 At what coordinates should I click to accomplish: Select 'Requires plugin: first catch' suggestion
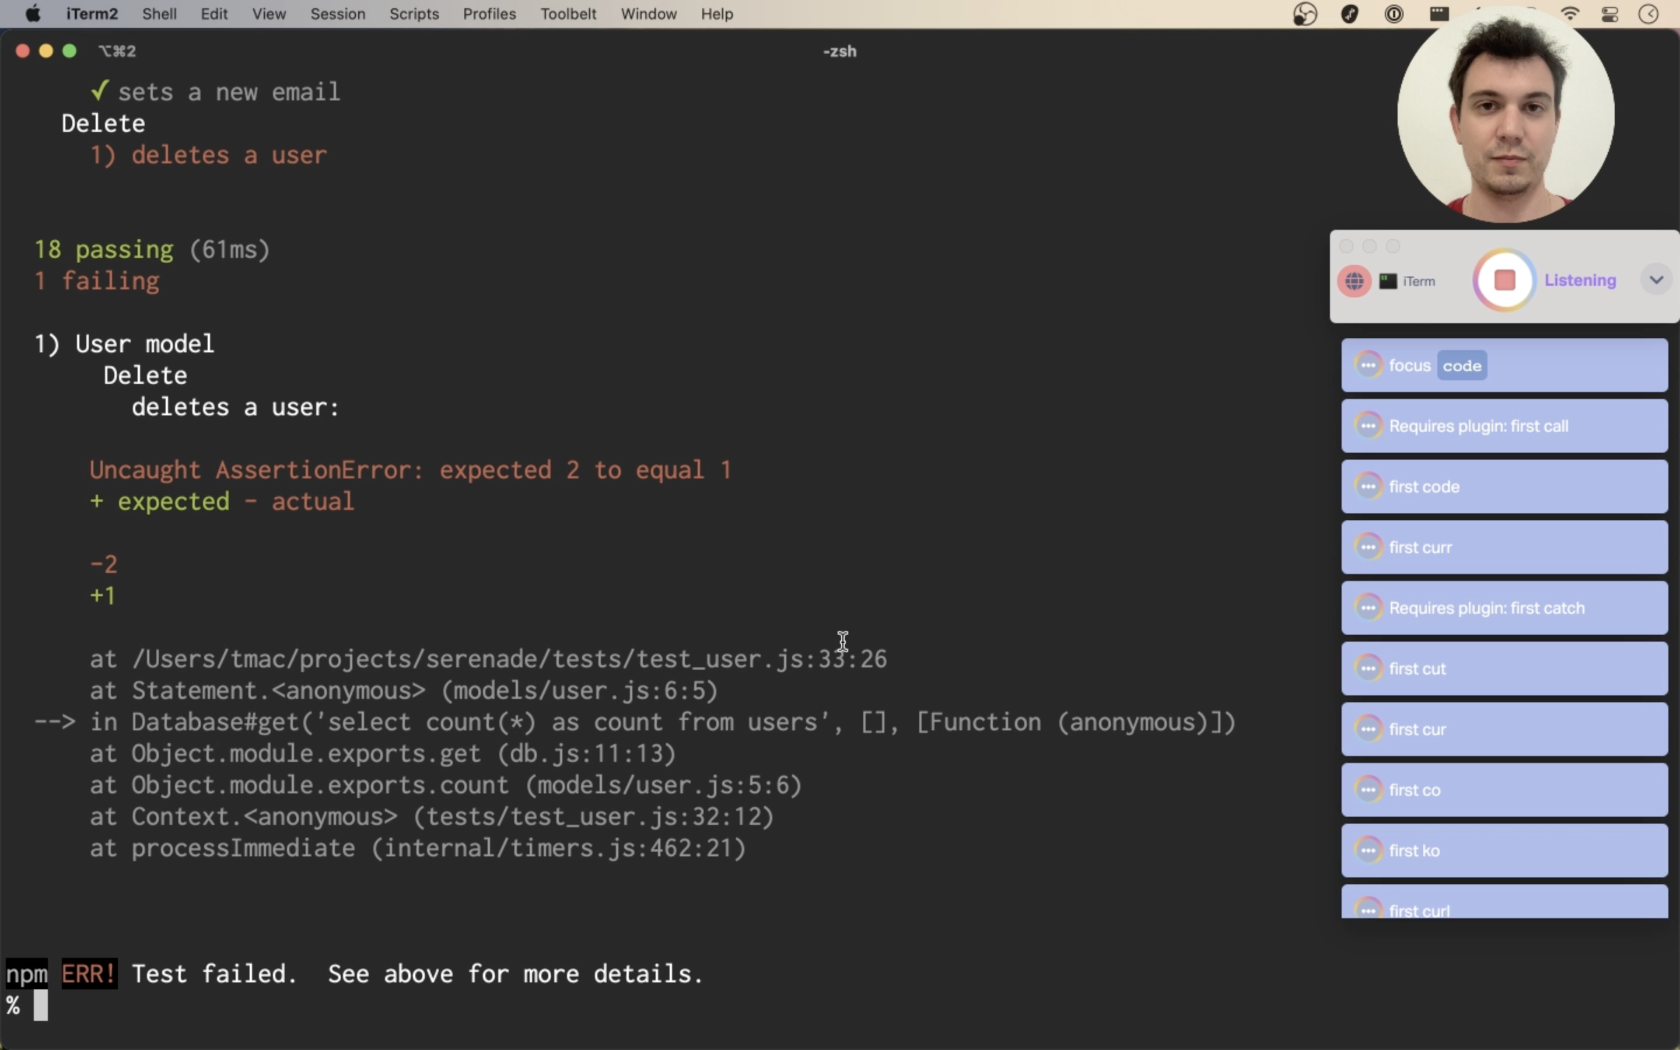click(x=1504, y=608)
